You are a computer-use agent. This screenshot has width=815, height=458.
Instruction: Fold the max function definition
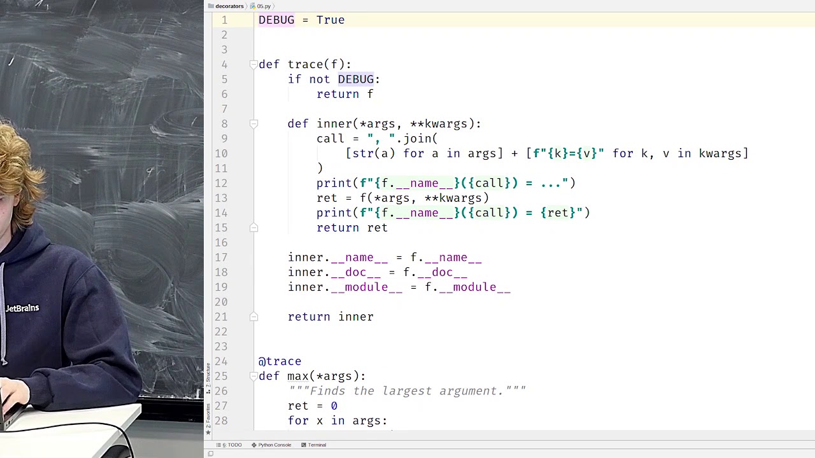pos(253,376)
